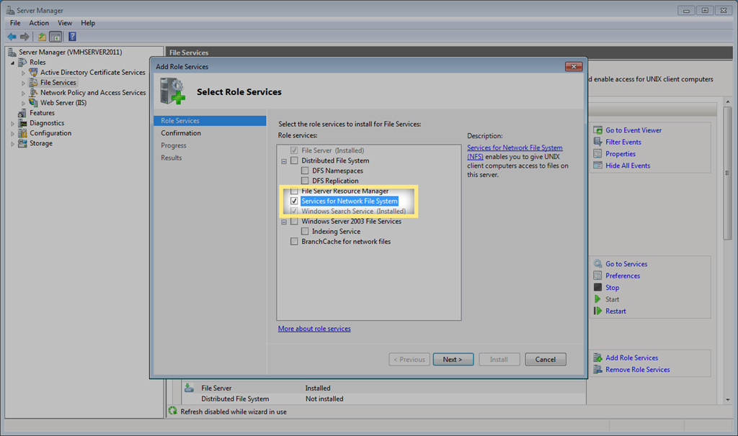Click the Forward arrow in the toolbar
This screenshot has width=738, height=436.
pyautogui.click(x=25, y=37)
